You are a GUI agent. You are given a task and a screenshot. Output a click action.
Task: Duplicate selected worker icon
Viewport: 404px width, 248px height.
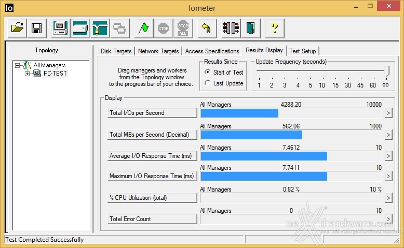[x=119, y=28]
